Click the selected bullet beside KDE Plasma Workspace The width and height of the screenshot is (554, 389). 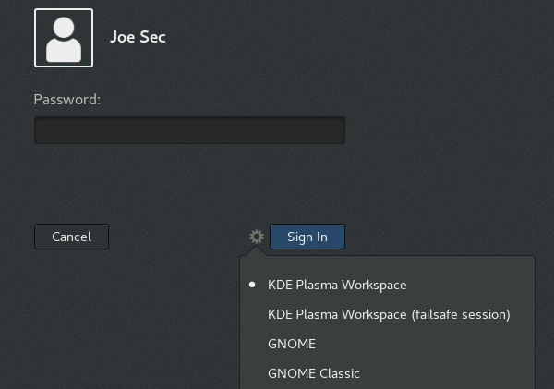pos(252,285)
